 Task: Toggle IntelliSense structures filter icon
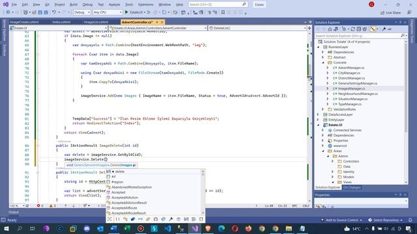[x=133, y=219]
